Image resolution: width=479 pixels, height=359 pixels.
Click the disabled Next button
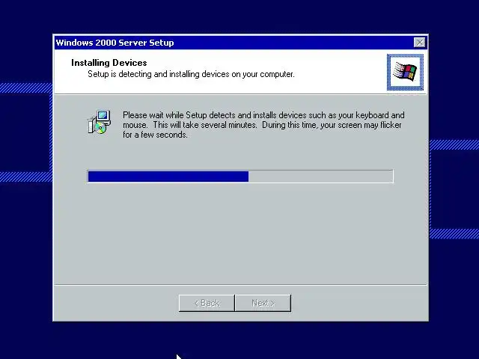point(263,303)
